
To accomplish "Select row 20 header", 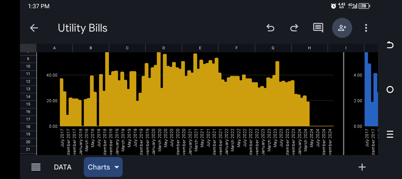I will 28,142.
